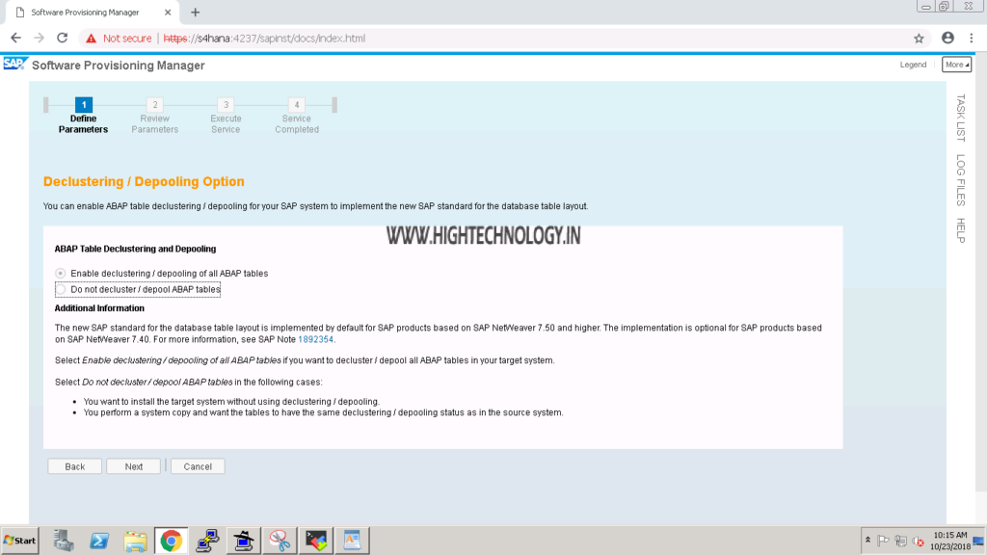
Task: Click the address bar URL
Action: 264,39
